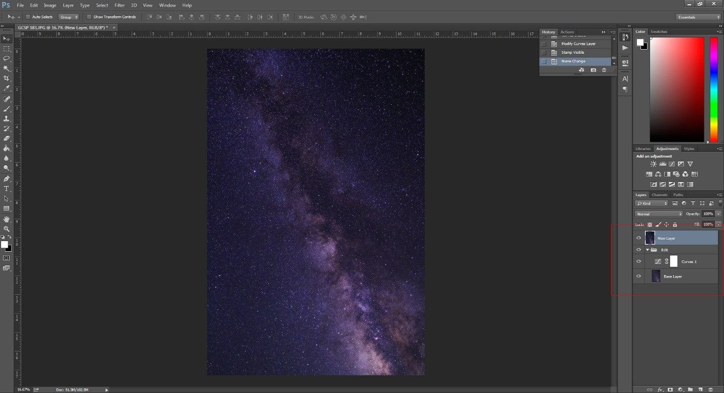
Task: Select the Dodge tool
Action: coord(7,168)
